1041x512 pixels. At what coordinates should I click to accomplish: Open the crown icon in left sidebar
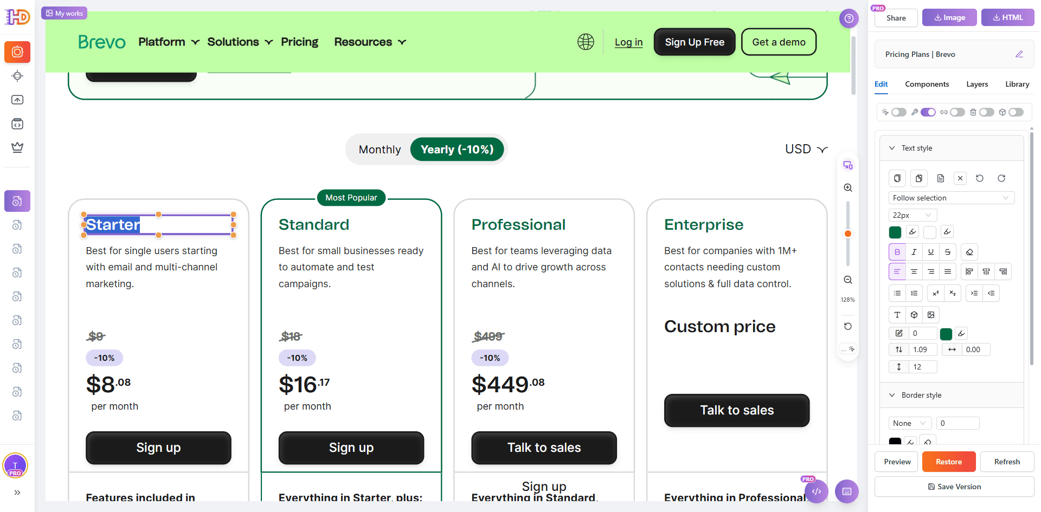[17, 147]
